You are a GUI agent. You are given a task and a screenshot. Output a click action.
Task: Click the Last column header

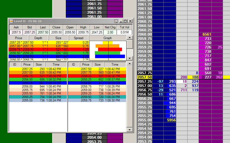point(43,27)
